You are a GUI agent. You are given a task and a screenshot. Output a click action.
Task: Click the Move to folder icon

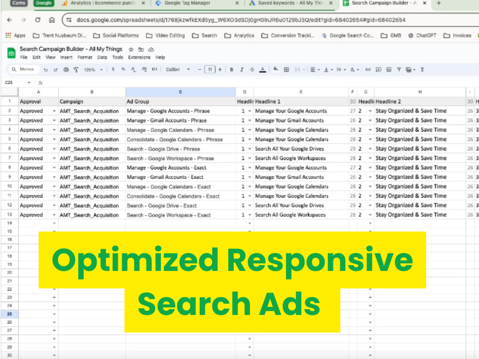(141, 49)
